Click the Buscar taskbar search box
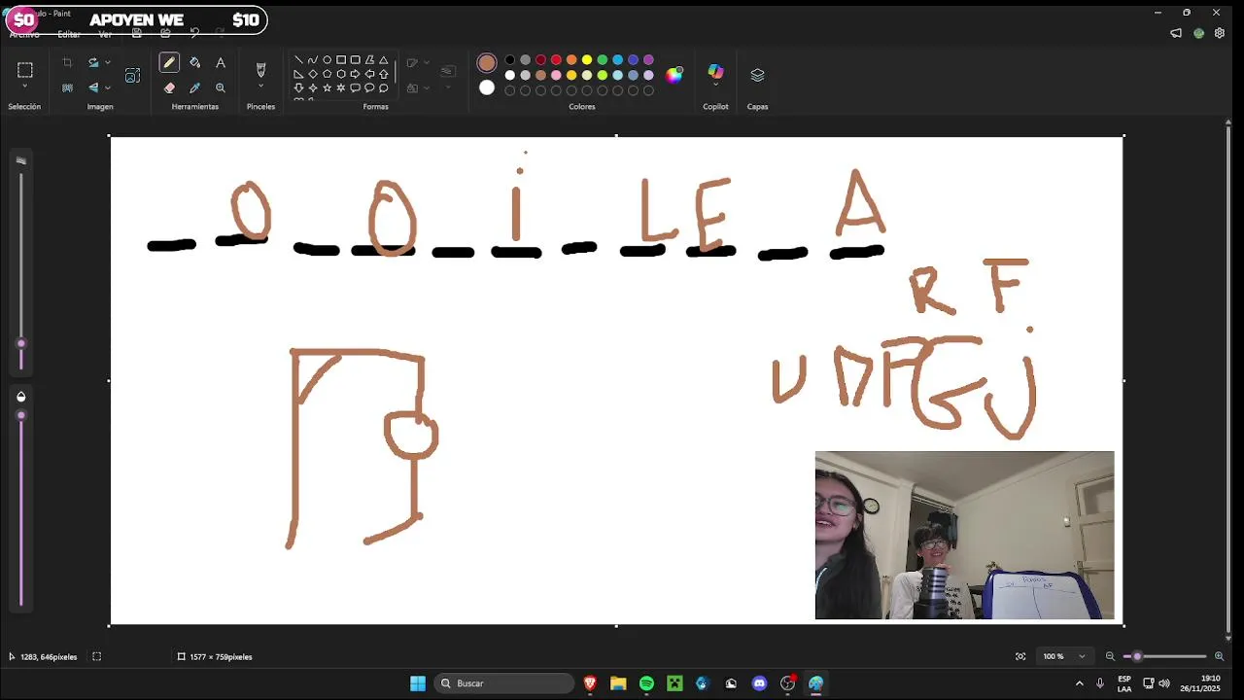The width and height of the screenshot is (1244, 700). coord(504,683)
